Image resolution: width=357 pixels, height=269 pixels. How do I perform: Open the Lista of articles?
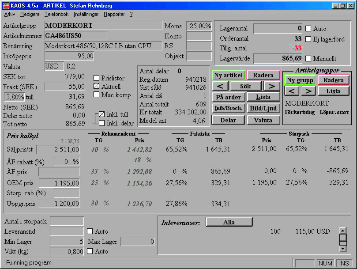[x=263, y=97]
